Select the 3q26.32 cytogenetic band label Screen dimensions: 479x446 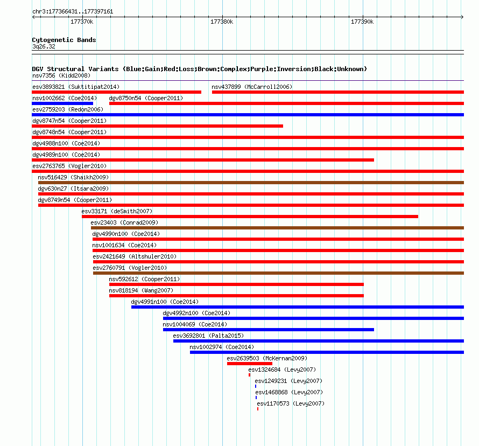[44, 46]
